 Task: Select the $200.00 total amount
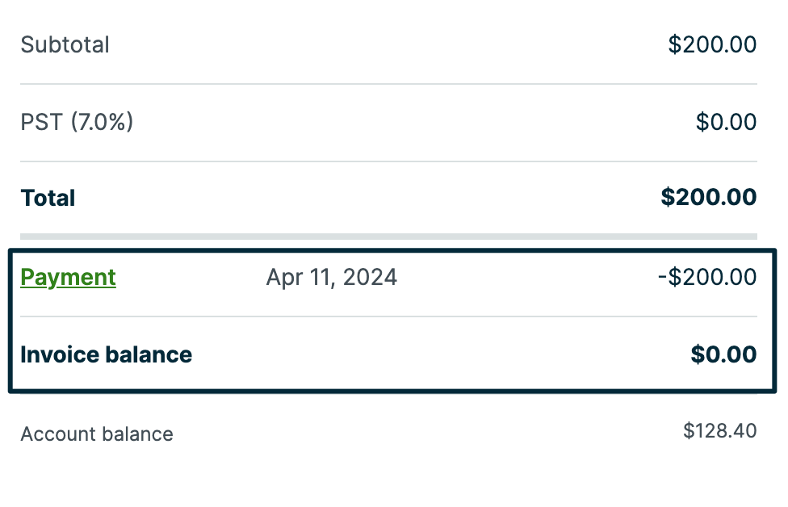(x=708, y=198)
